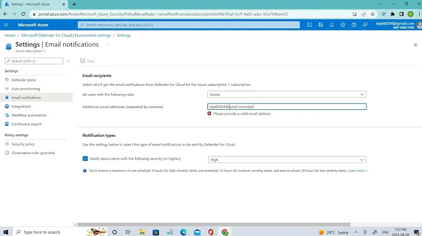Click in Additional email addresses field
Screen dimensions: 422x236
(x=287, y=106)
